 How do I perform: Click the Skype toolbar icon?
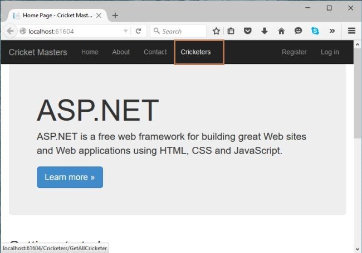[x=315, y=31]
